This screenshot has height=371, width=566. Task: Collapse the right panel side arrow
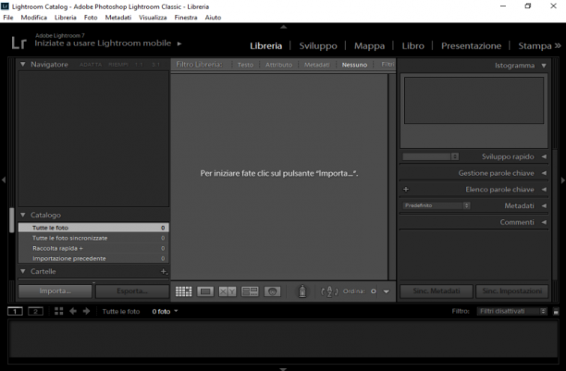562,179
